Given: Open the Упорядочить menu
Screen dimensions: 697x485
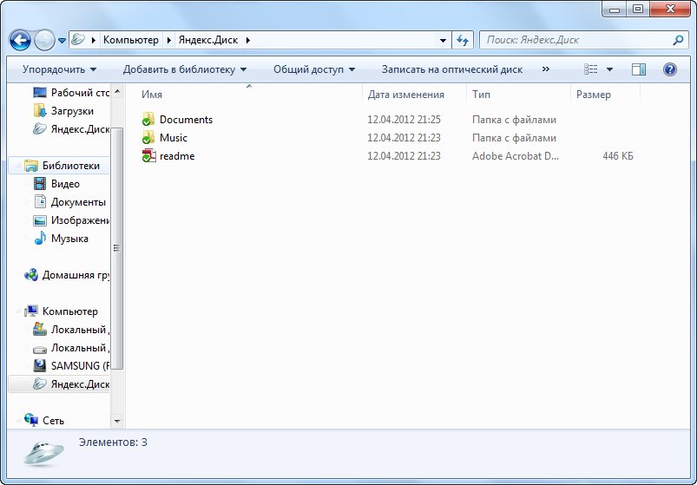Looking at the screenshot, I should tap(59, 69).
